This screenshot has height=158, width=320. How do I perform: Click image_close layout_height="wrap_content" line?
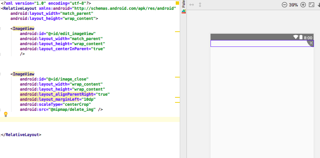(63, 89)
